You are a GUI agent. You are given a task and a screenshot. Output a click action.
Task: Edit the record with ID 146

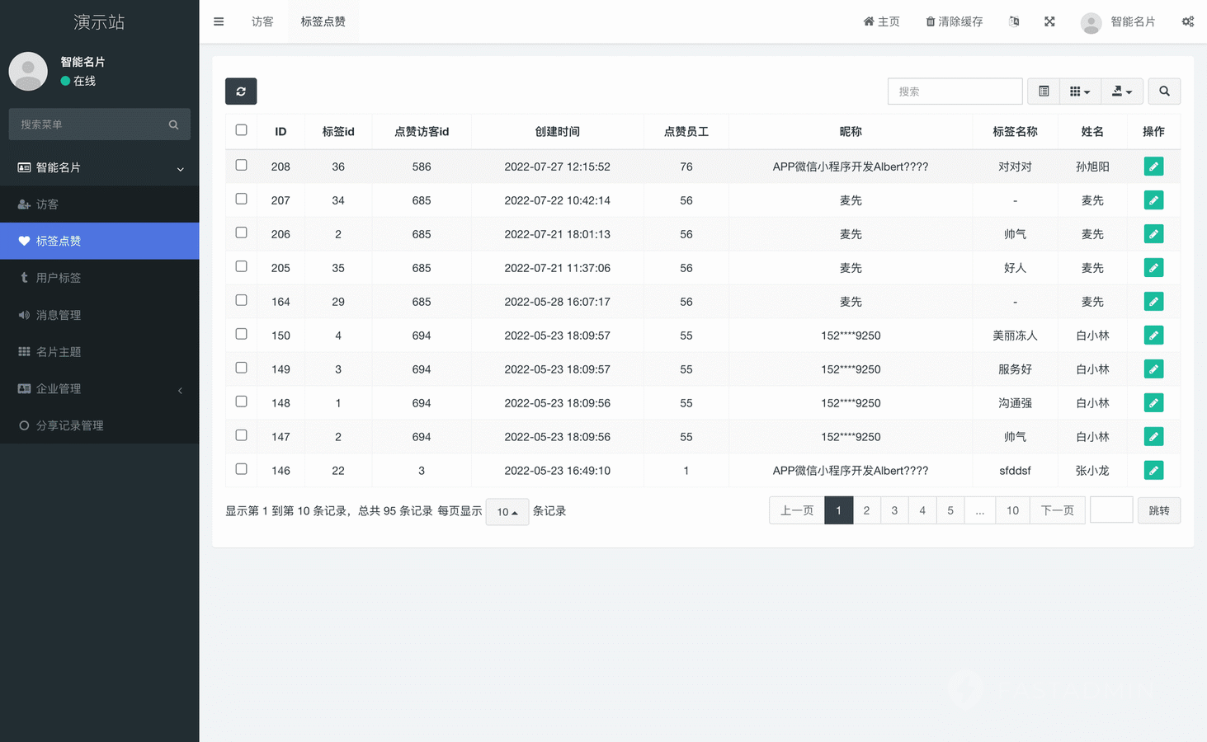(x=1153, y=471)
